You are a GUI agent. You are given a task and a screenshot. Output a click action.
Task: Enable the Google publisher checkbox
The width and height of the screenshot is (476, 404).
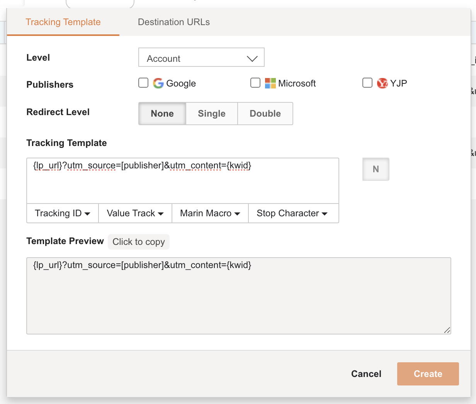point(143,82)
